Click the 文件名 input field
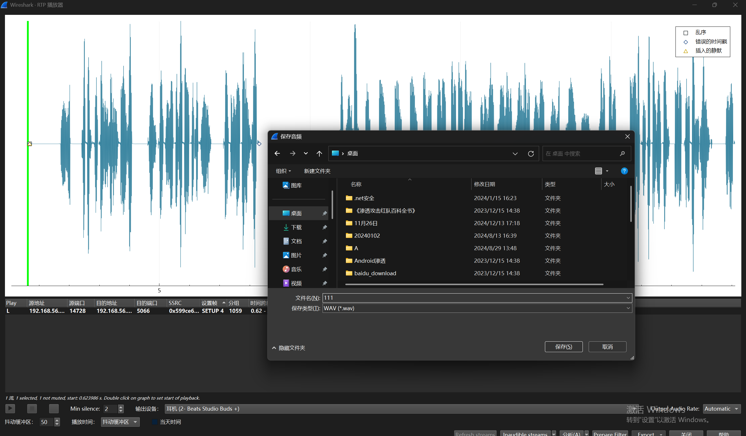 coord(474,298)
